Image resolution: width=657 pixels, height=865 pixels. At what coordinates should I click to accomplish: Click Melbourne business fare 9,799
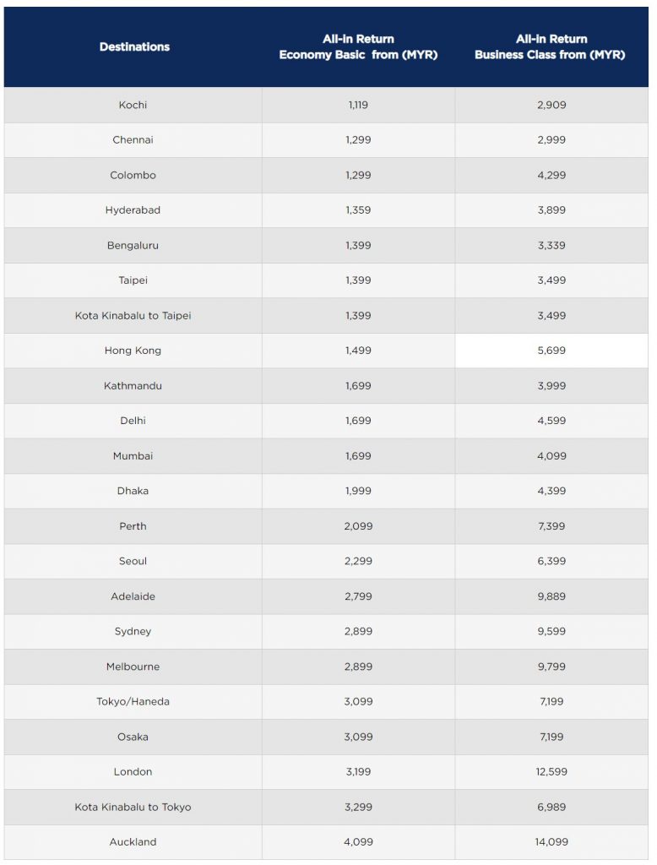[x=551, y=667]
